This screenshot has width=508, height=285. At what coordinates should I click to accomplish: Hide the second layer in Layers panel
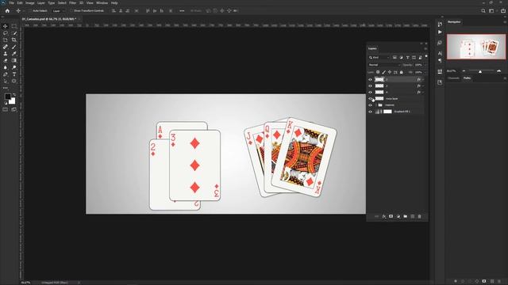point(371,85)
